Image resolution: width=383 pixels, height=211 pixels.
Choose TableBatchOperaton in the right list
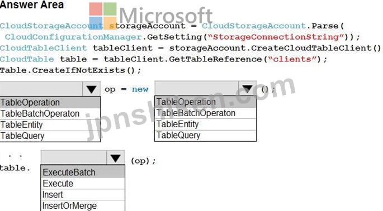[205, 113]
